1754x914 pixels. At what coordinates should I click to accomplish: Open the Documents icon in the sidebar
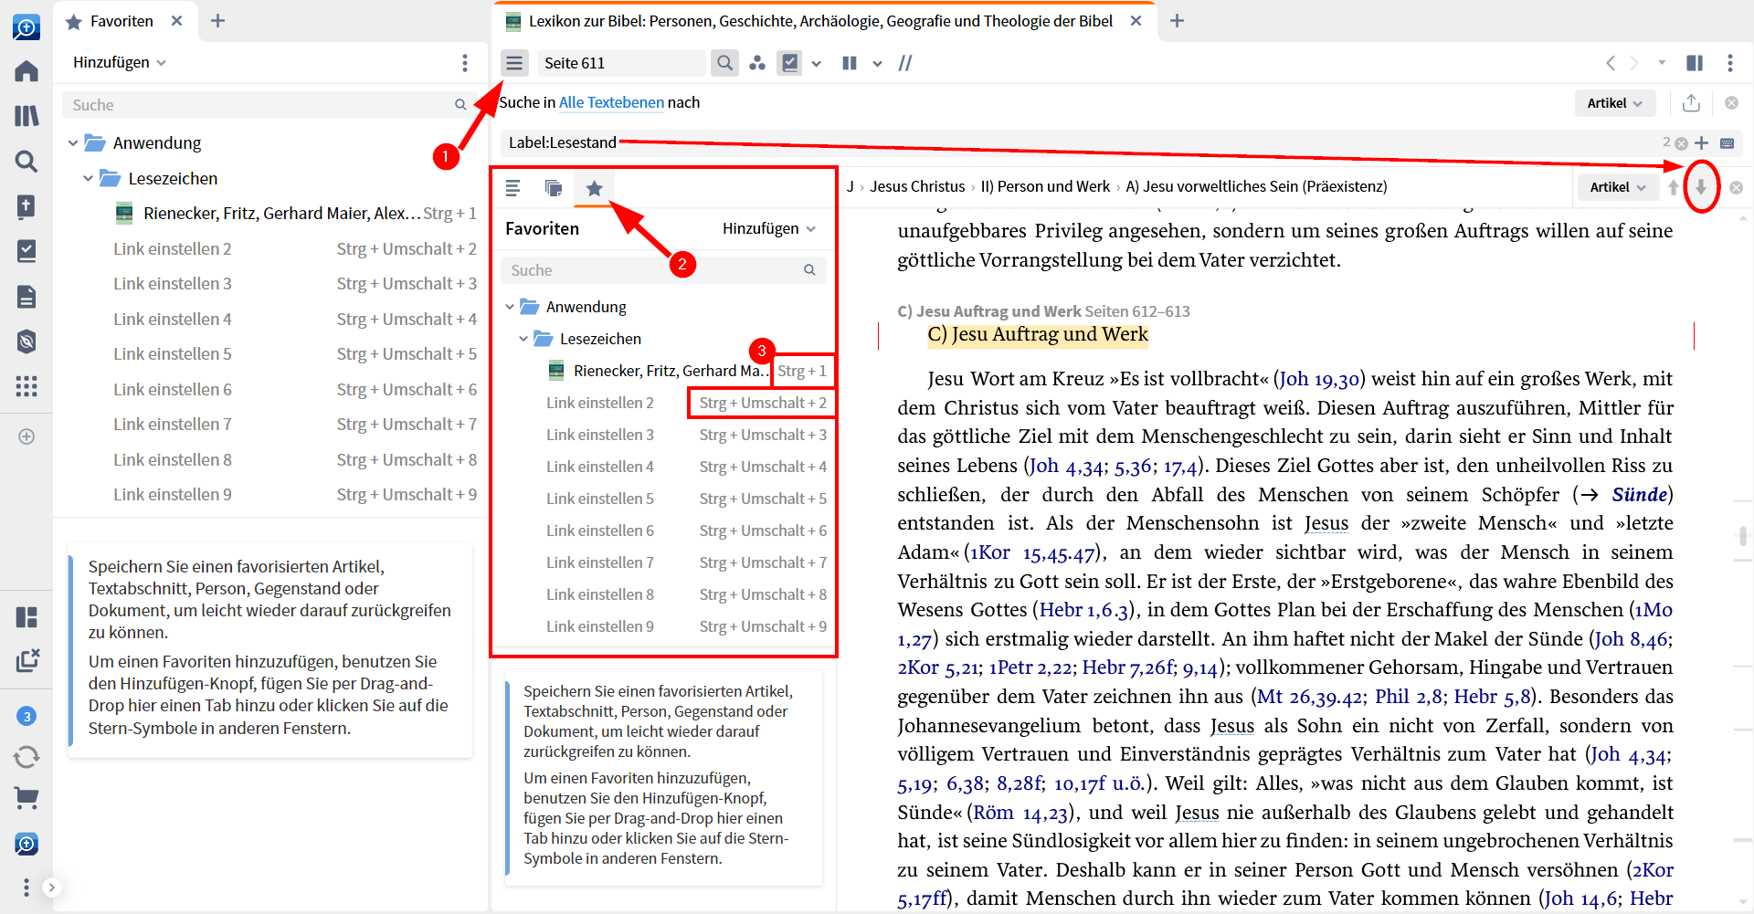[x=26, y=297]
